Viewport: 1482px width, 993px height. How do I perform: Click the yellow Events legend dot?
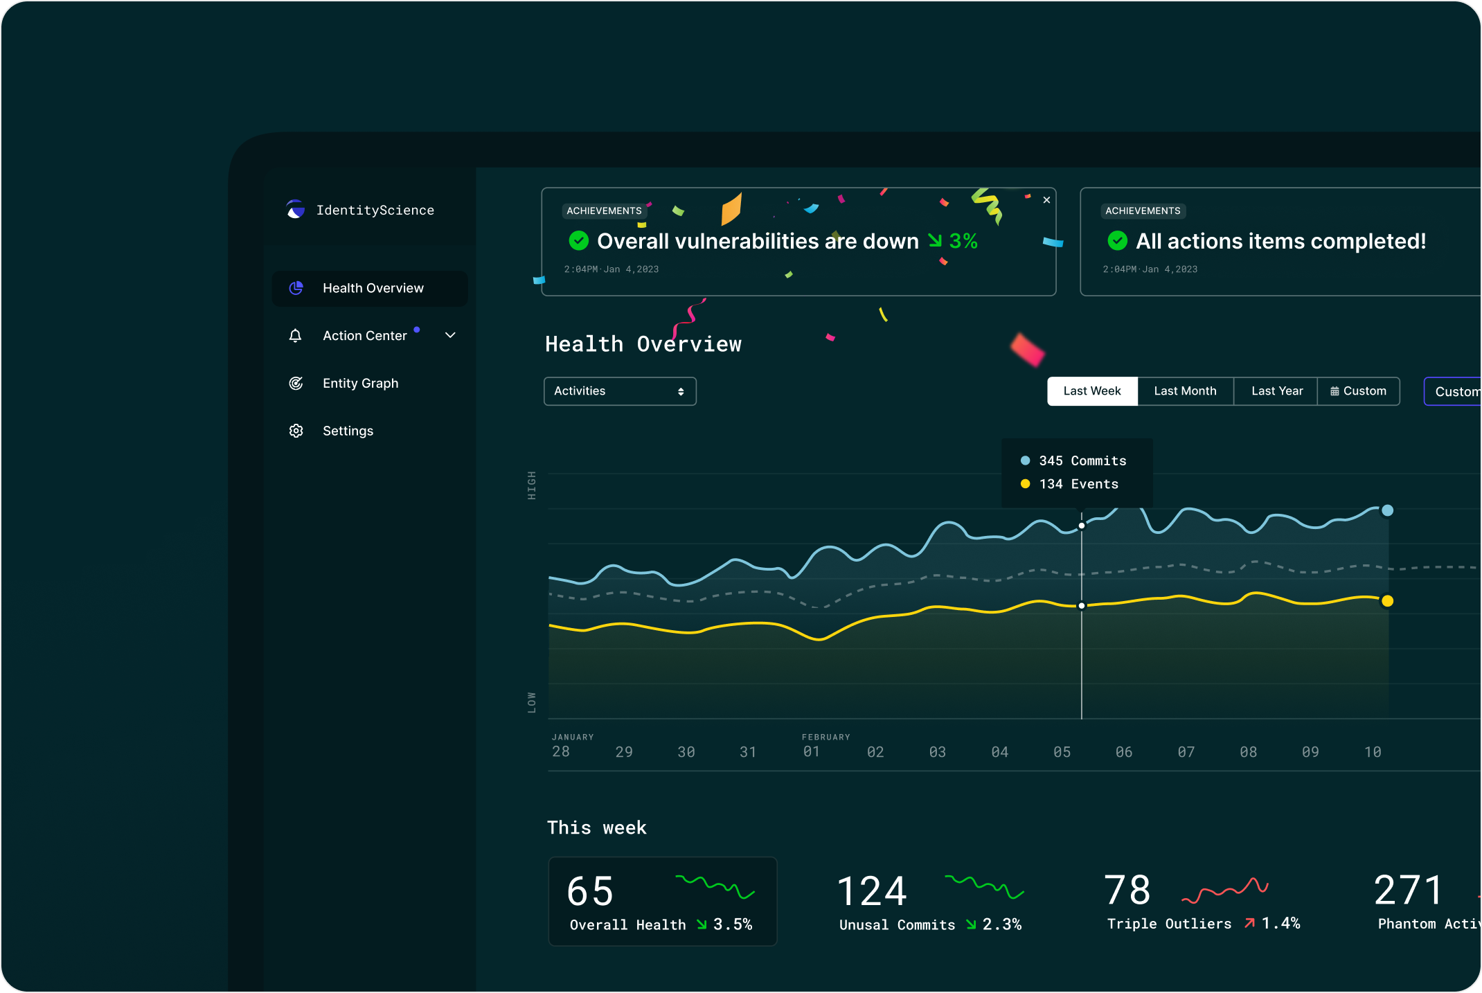1026,484
